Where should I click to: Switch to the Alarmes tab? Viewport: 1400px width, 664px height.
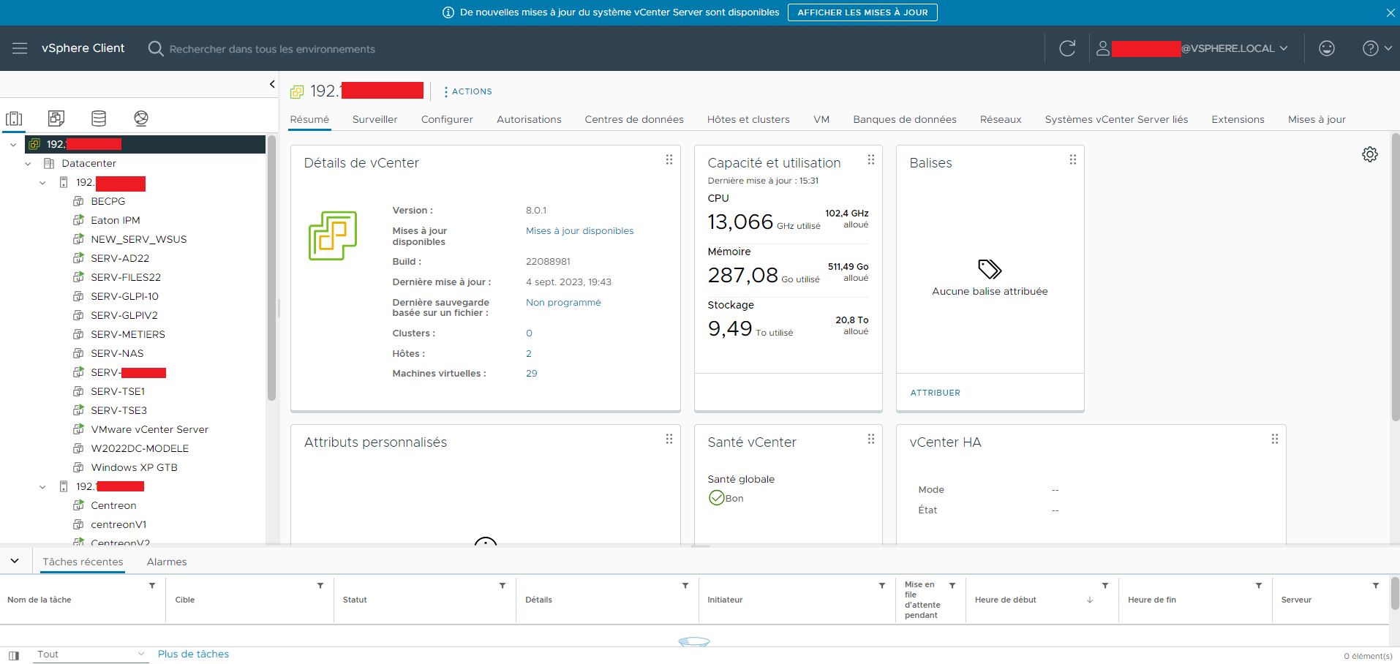click(x=167, y=562)
